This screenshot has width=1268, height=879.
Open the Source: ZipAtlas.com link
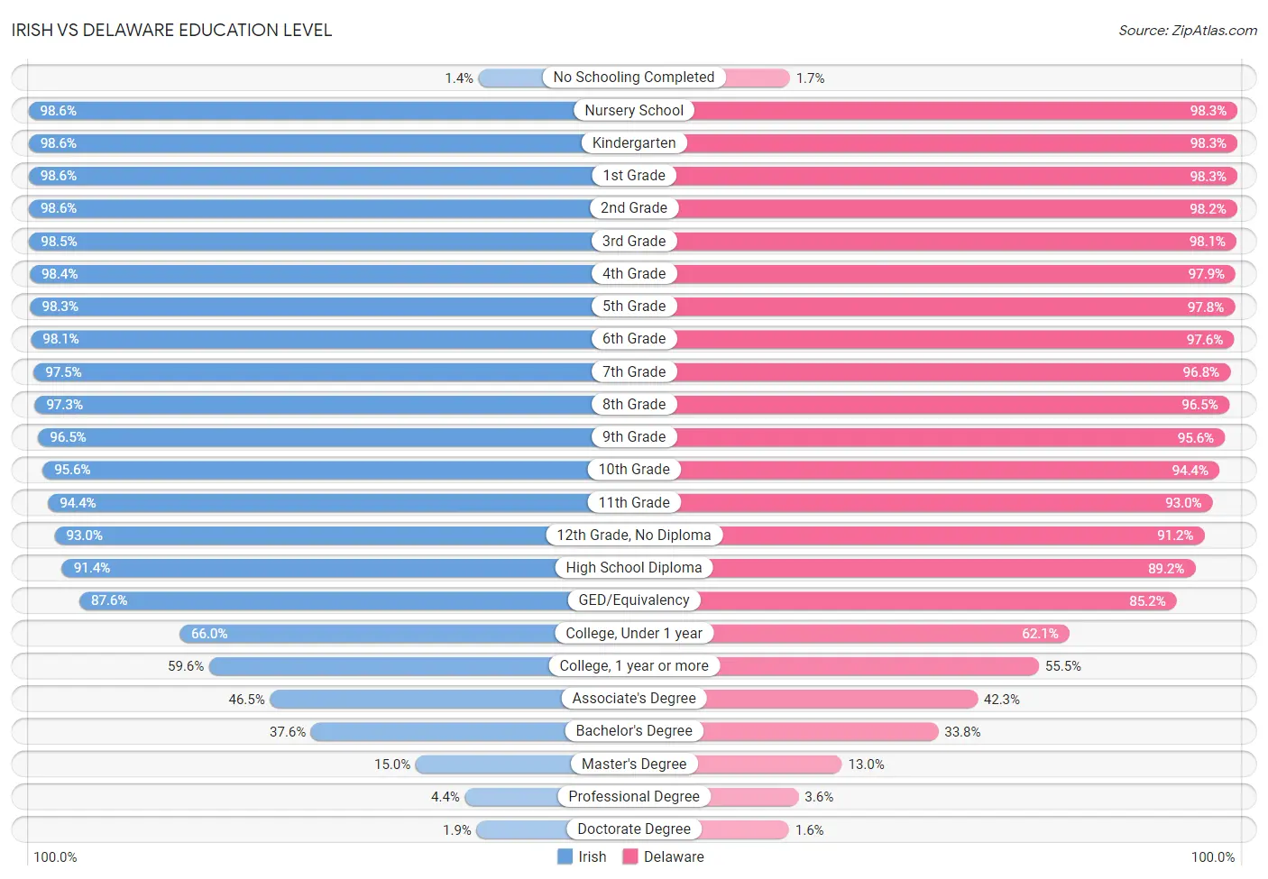(x=1188, y=31)
